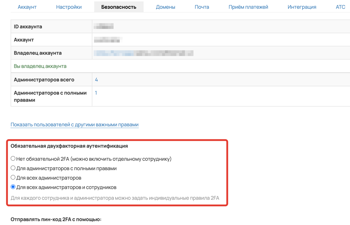This screenshot has height=225, width=350.
Task: Click 'Отправлять пин-код 2FA с помощью' heading
Action: tap(56, 219)
